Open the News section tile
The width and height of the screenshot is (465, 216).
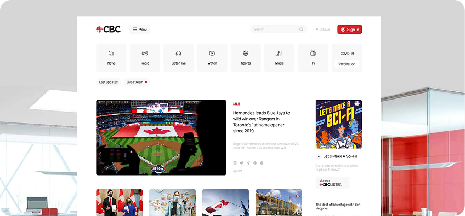(111, 58)
